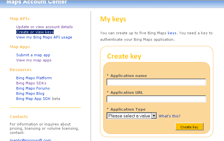This screenshot has height=141, width=224.
Task: Open the Bing Maps SDKs link
Action: click(31, 83)
